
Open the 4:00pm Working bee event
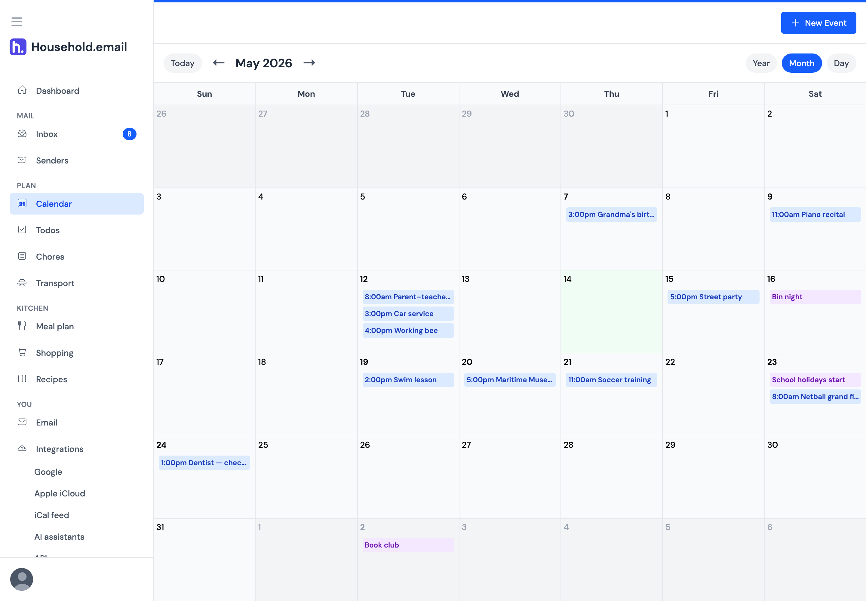click(x=408, y=331)
